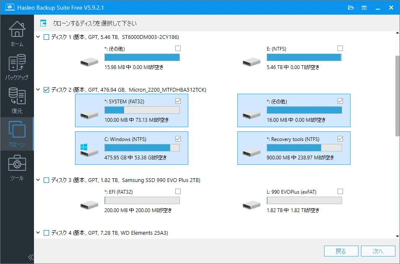Select the クローン clone section
Image resolution: width=400 pixels, height=264 pixels.
pyautogui.click(x=17, y=134)
